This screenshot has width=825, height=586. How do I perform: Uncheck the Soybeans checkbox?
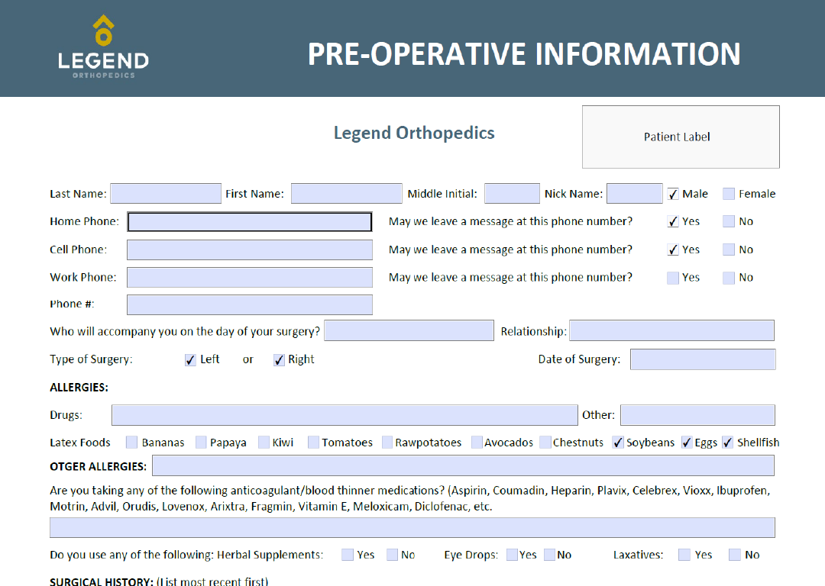pyautogui.click(x=618, y=443)
